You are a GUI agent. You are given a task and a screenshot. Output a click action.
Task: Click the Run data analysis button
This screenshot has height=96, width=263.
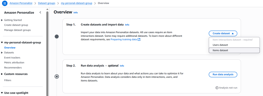click(223, 74)
